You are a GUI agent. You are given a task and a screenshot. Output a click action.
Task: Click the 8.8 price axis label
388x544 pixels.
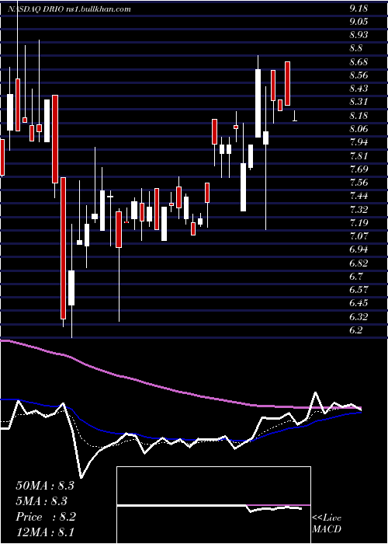(356, 48)
